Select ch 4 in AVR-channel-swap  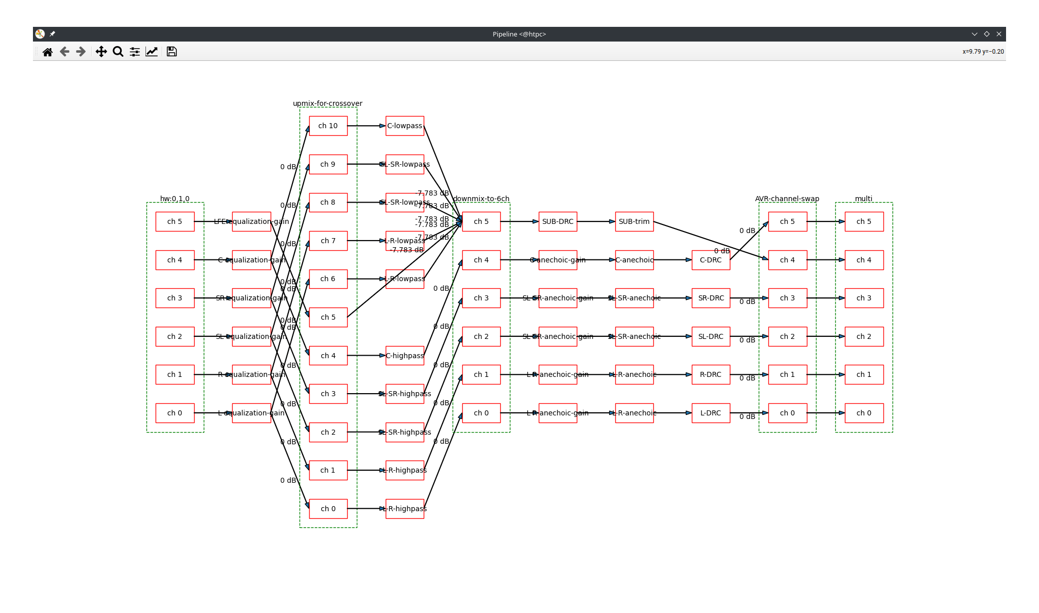(788, 260)
